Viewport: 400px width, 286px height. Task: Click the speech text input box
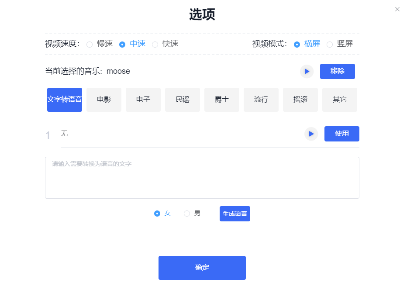pos(202,177)
